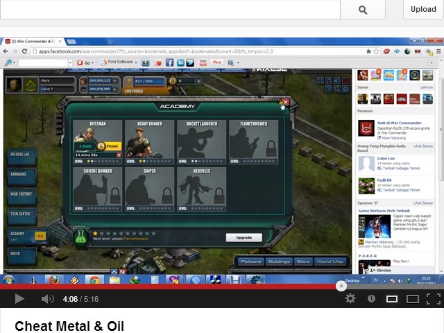The width and height of the screenshot is (444, 333).
Task: Enter fullscreen mode on the player
Action: (x=434, y=299)
